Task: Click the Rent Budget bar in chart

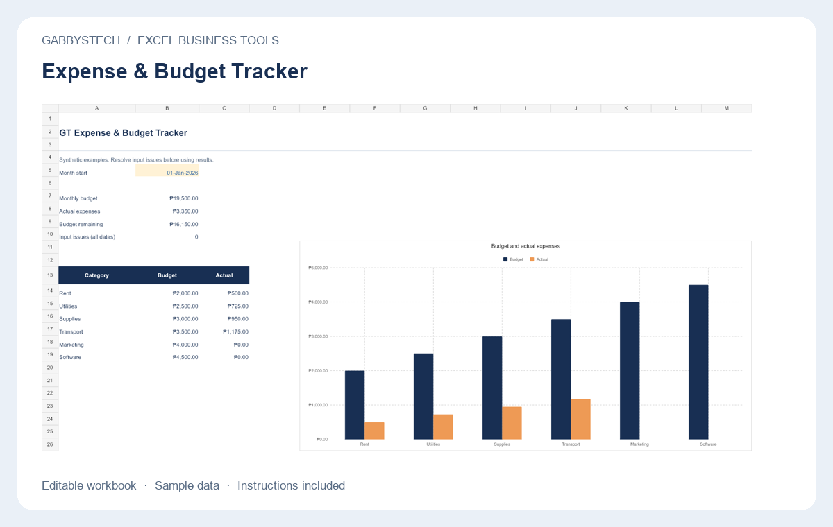Action: pyautogui.click(x=355, y=405)
